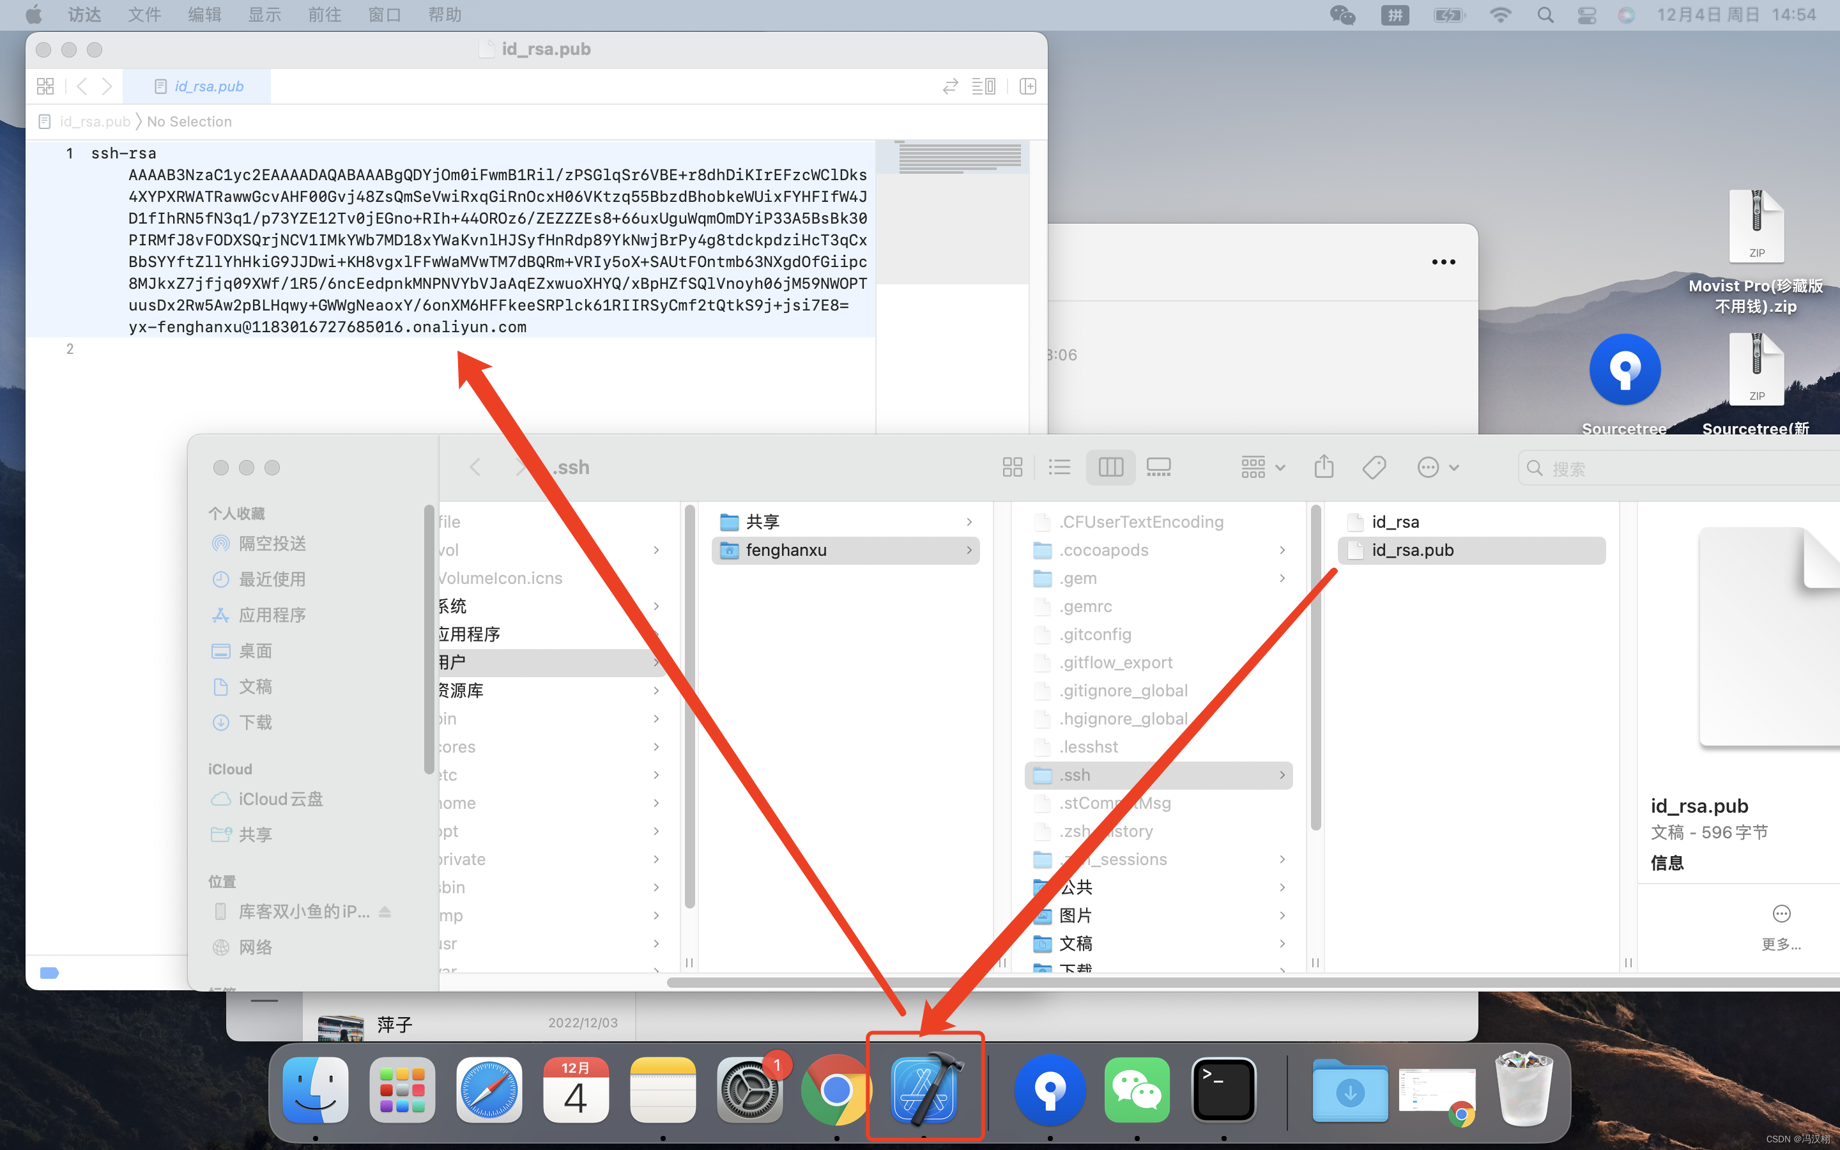Switch Finder to column view

coord(1110,467)
